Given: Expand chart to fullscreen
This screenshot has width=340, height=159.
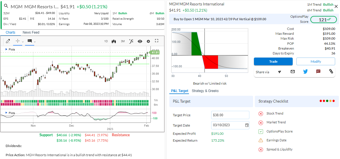Looking at the screenshot, I should (157, 41).
